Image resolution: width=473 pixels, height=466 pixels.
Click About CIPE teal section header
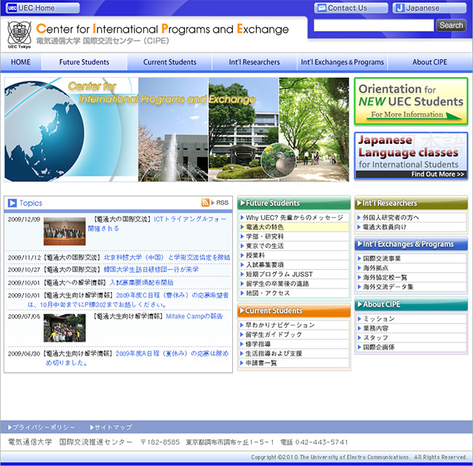411,304
